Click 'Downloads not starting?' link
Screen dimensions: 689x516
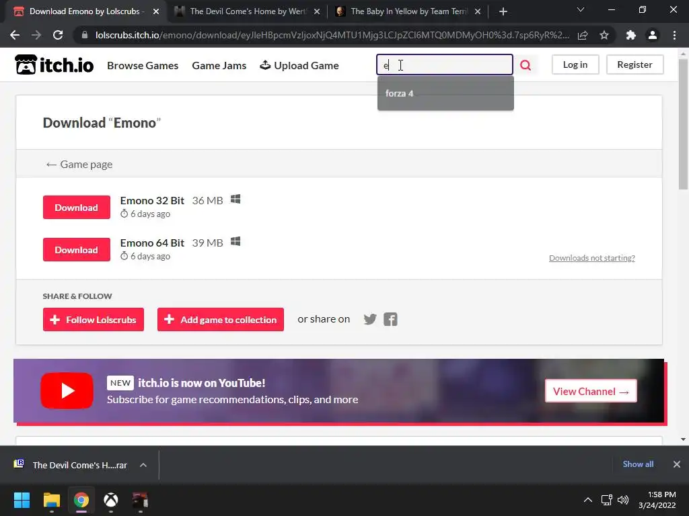(592, 258)
